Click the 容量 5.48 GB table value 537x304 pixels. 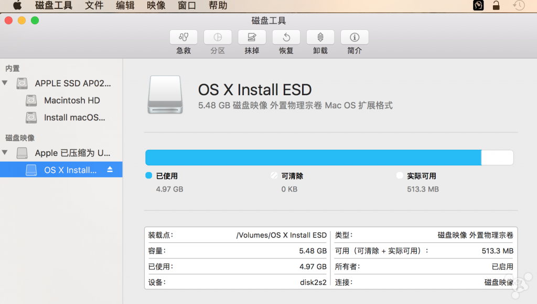tap(313, 251)
